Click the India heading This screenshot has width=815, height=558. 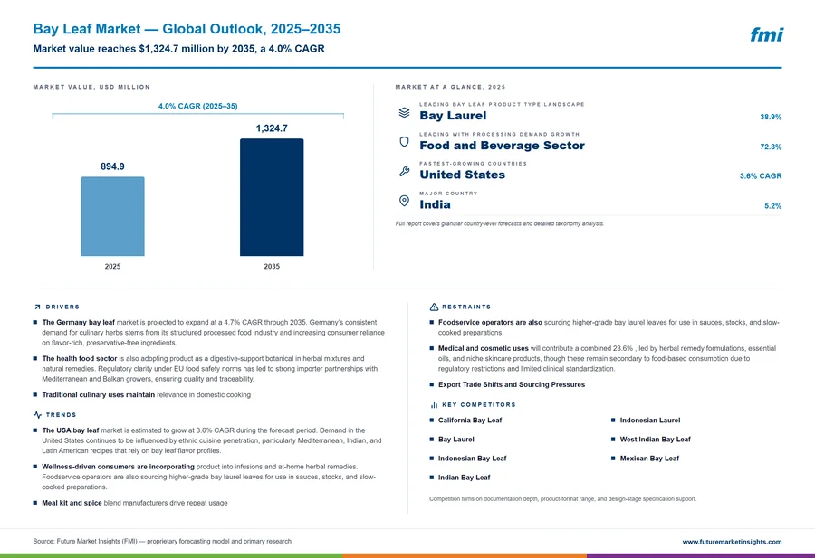(435, 204)
